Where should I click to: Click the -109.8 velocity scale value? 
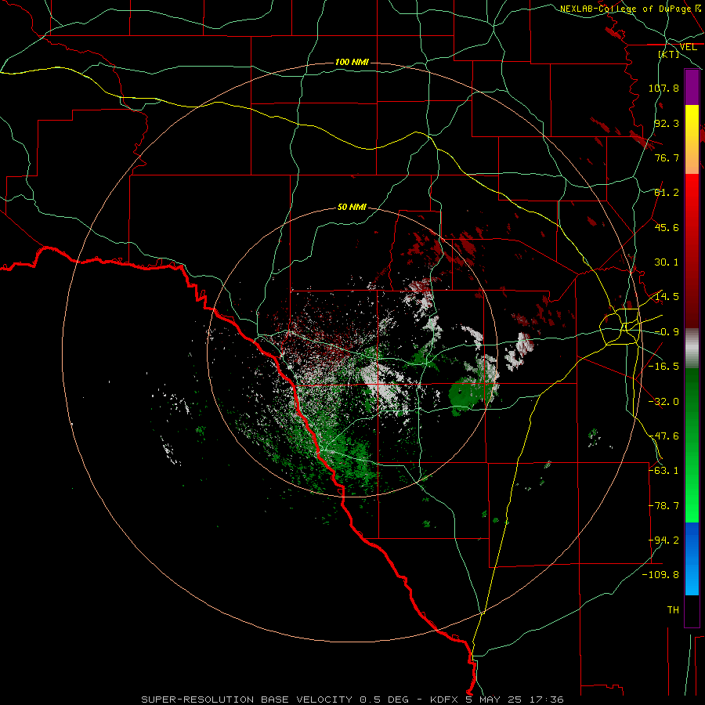(x=660, y=575)
